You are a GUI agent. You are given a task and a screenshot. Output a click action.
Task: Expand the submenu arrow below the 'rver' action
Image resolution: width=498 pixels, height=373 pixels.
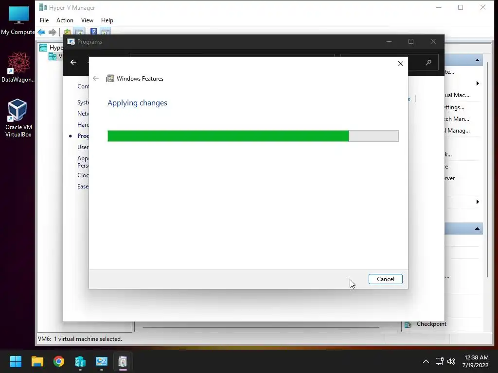click(478, 202)
